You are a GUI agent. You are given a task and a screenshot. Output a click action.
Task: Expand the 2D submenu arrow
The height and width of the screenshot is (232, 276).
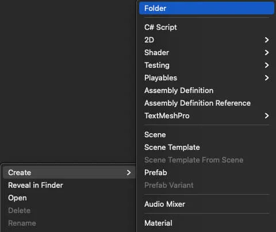click(x=267, y=40)
